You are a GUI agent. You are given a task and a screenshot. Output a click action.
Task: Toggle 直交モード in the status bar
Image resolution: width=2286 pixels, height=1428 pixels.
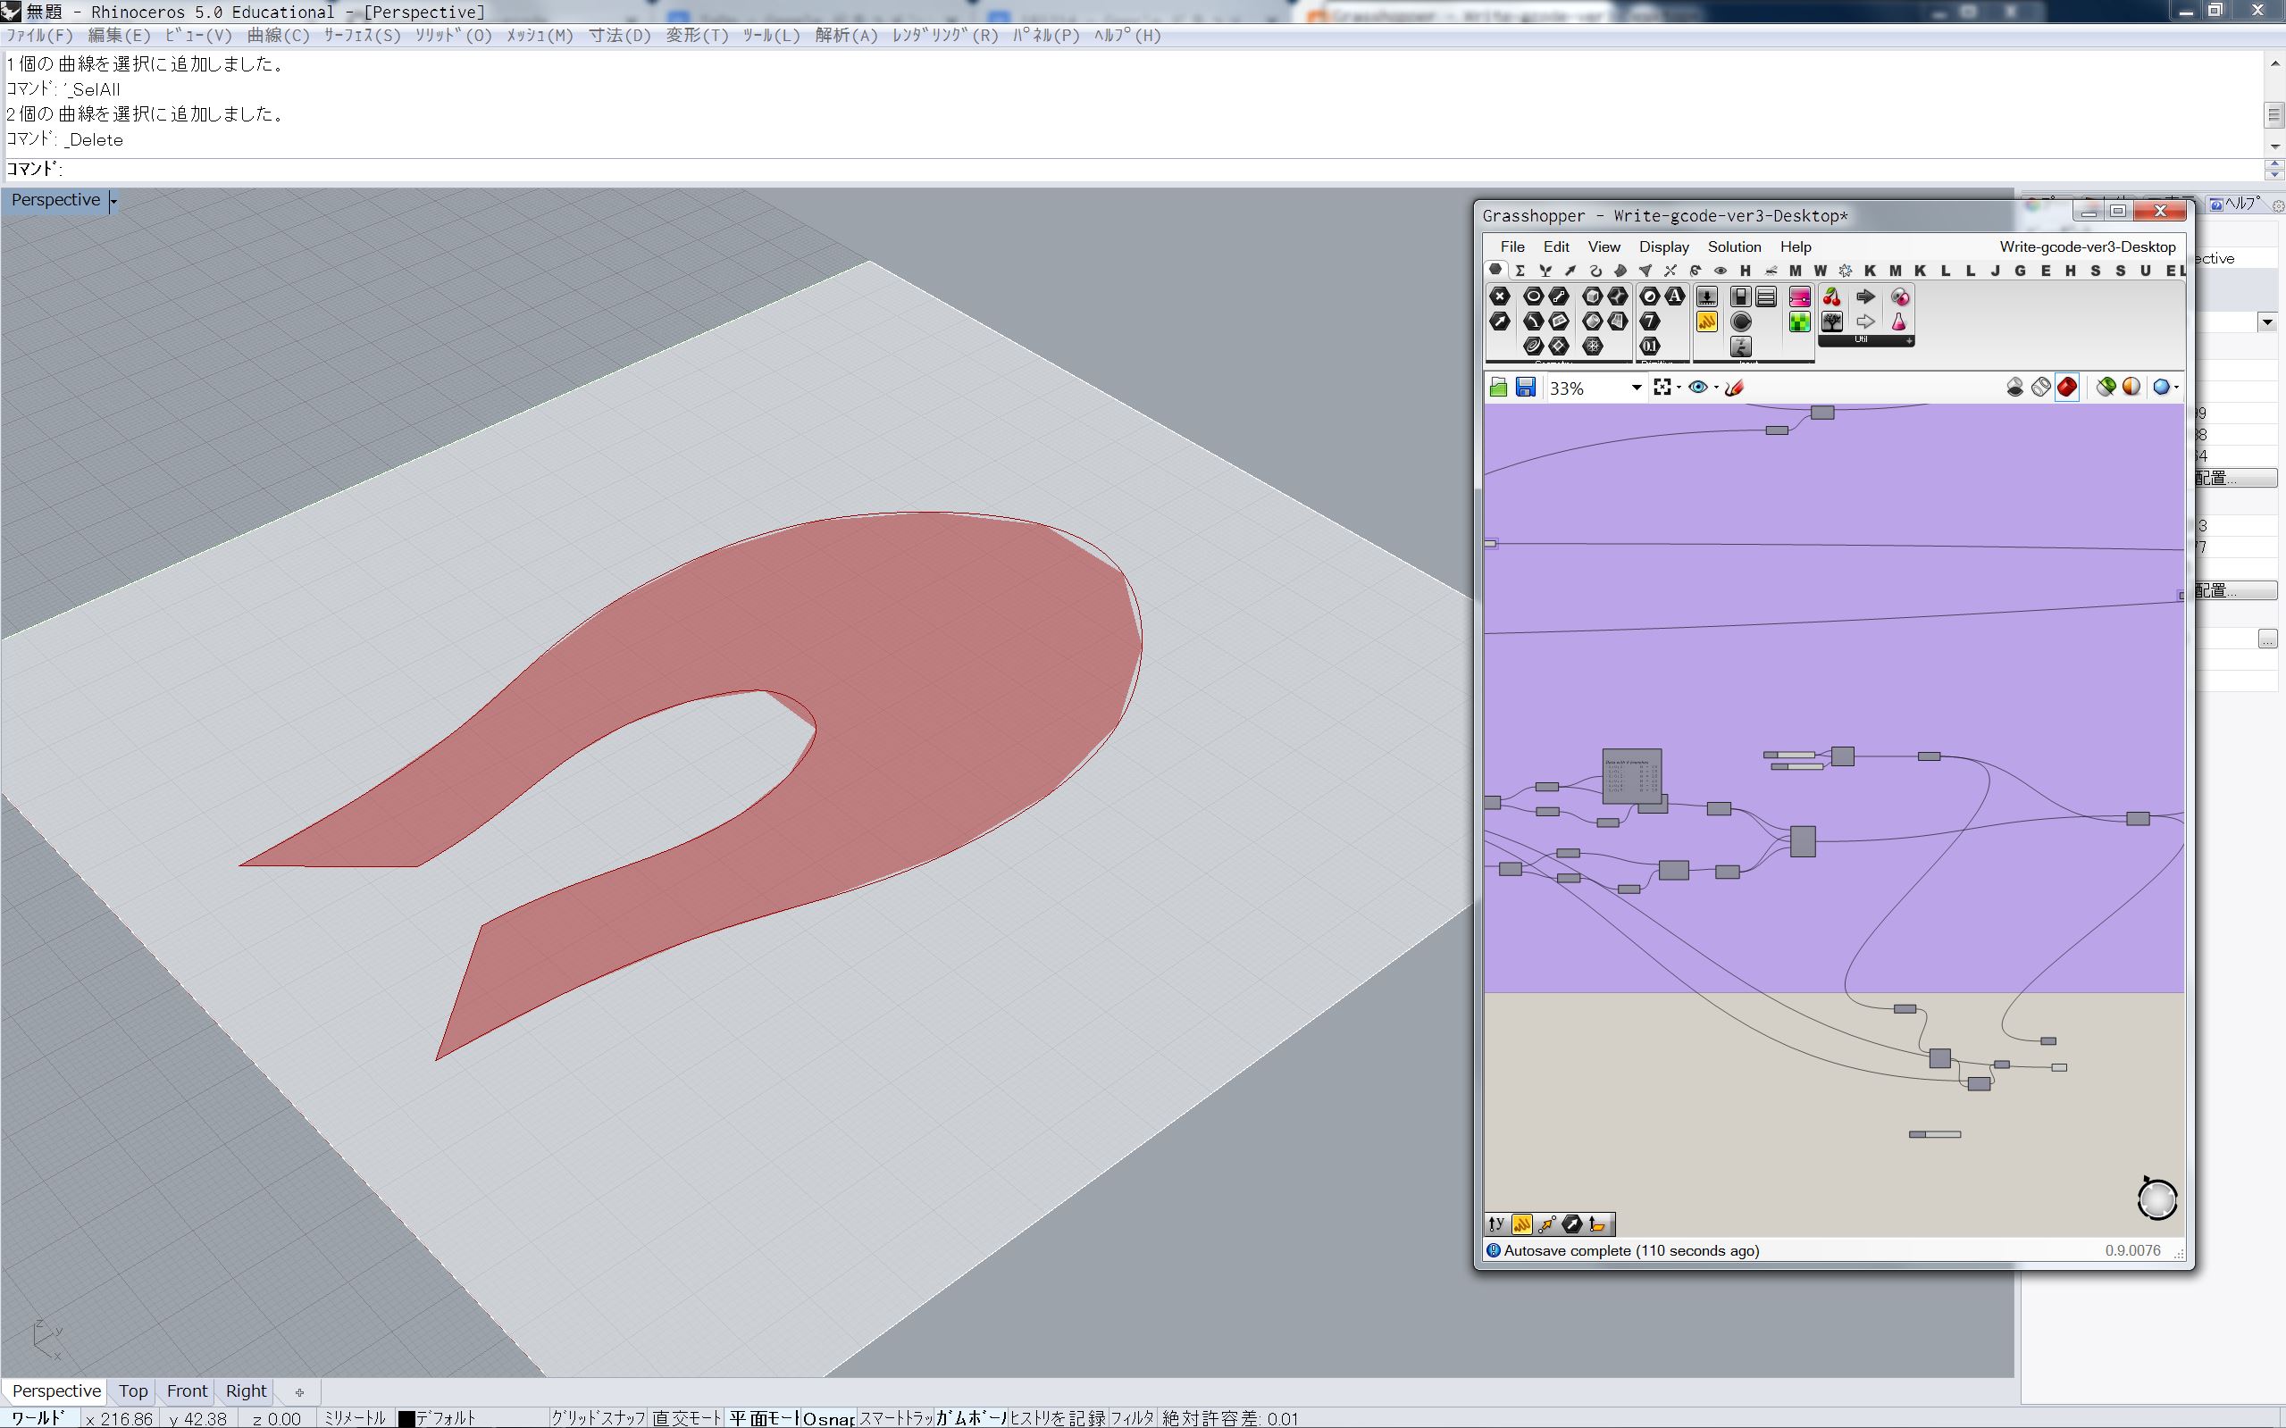pos(687,1417)
